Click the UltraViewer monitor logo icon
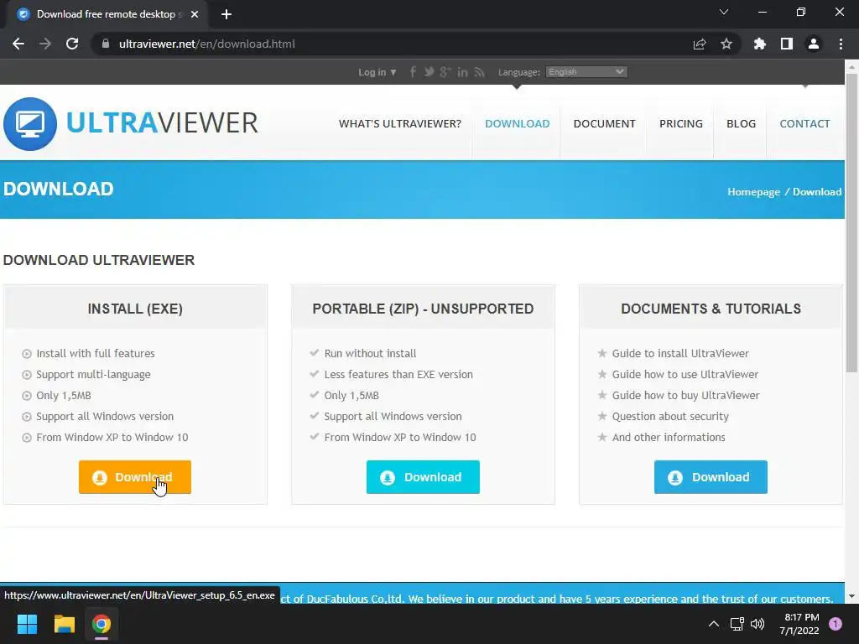This screenshot has width=859, height=644. 30,124
